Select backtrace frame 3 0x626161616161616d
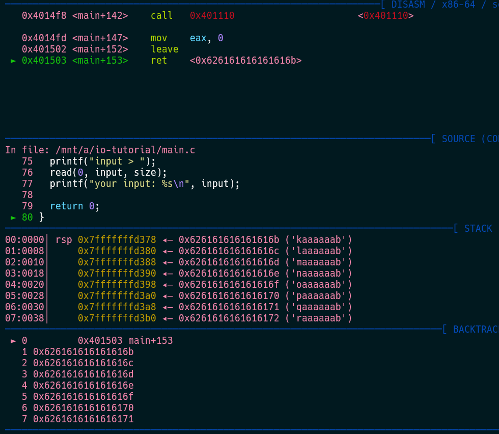 pyautogui.click(x=83, y=374)
